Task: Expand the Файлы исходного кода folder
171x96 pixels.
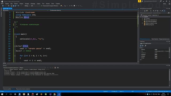Action: click(142, 23)
